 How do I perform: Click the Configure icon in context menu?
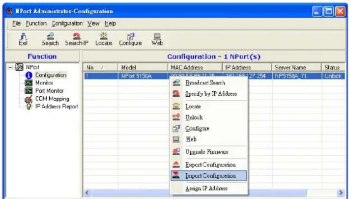click(176, 128)
